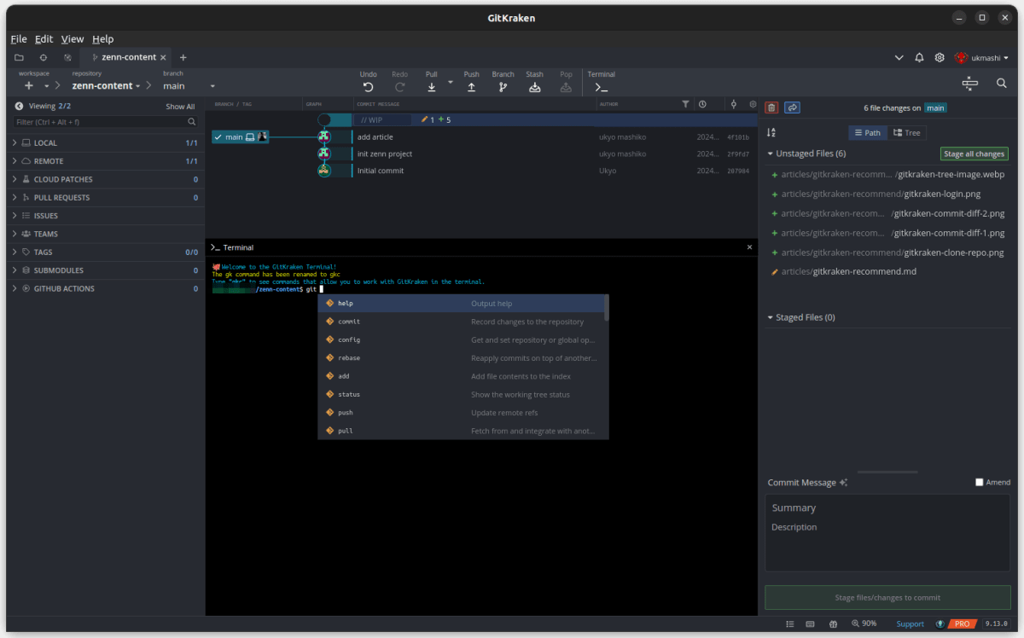Viewport: 1024px width, 638px height.
Task: Open graph column settings gear icon
Action: [753, 104]
